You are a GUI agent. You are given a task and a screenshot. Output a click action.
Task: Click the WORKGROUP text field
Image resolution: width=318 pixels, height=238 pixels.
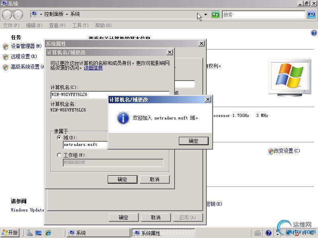click(x=113, y=163)
